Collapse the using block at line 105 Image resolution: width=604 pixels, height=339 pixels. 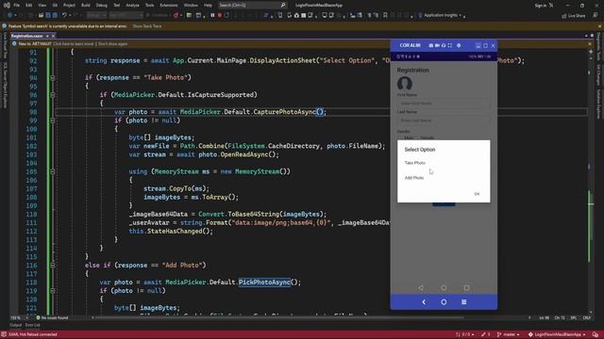point(53,171)
